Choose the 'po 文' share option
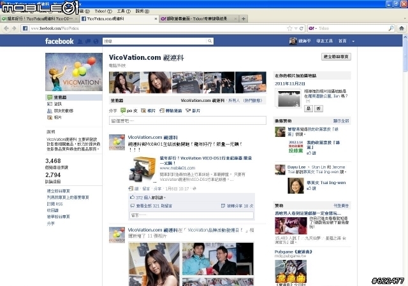Image resolution: width=408 pixels, height=286 pixels. tap(129, 110)
